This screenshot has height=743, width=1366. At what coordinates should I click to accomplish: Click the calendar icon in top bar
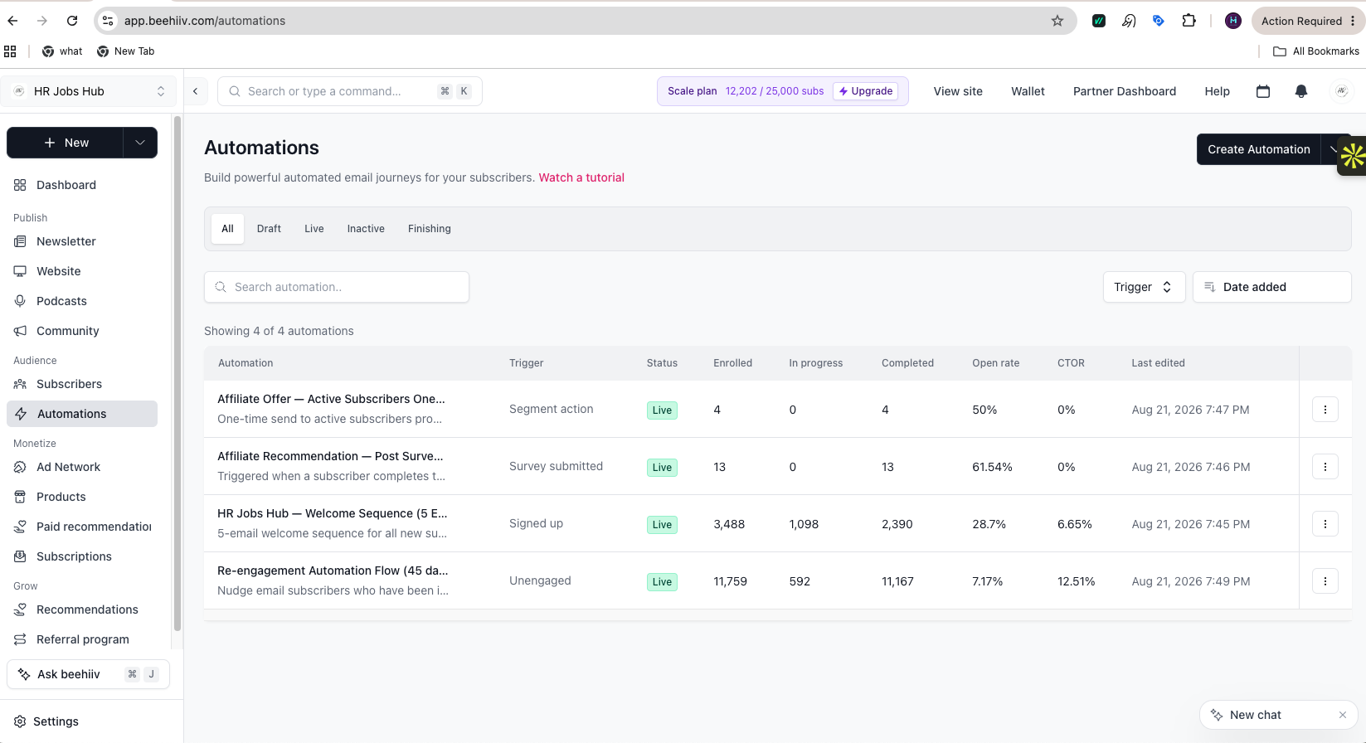click(x=1263, y=91)
